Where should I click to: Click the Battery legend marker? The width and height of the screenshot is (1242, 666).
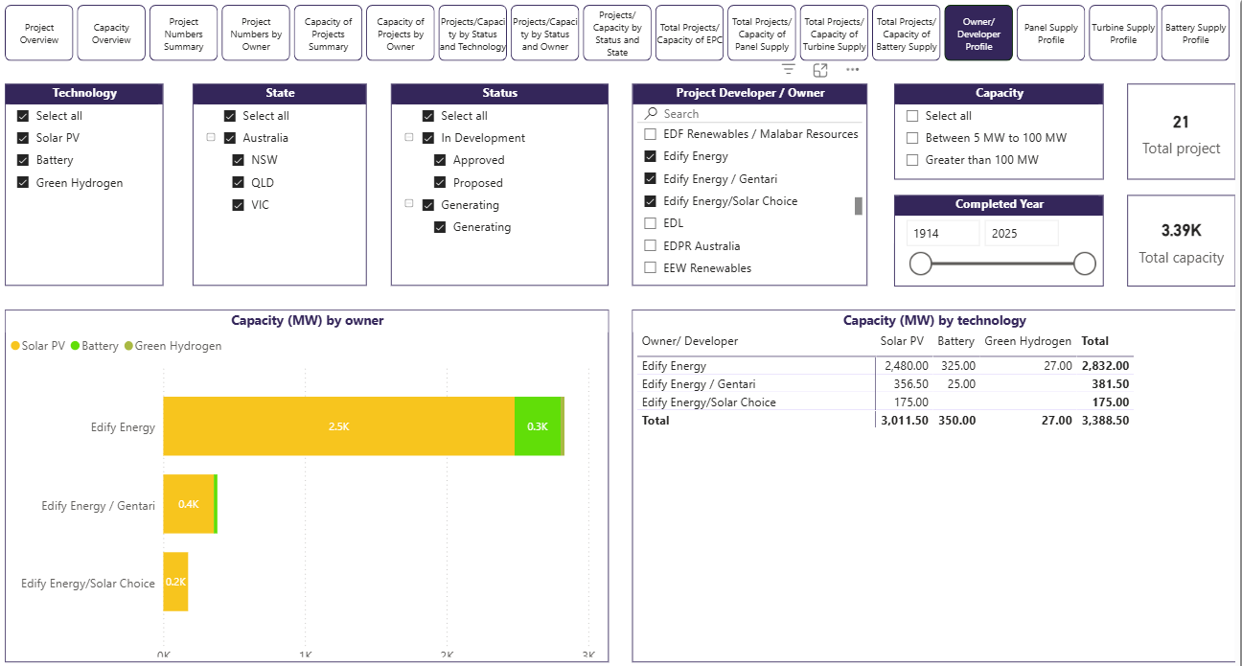coord(76,346)
